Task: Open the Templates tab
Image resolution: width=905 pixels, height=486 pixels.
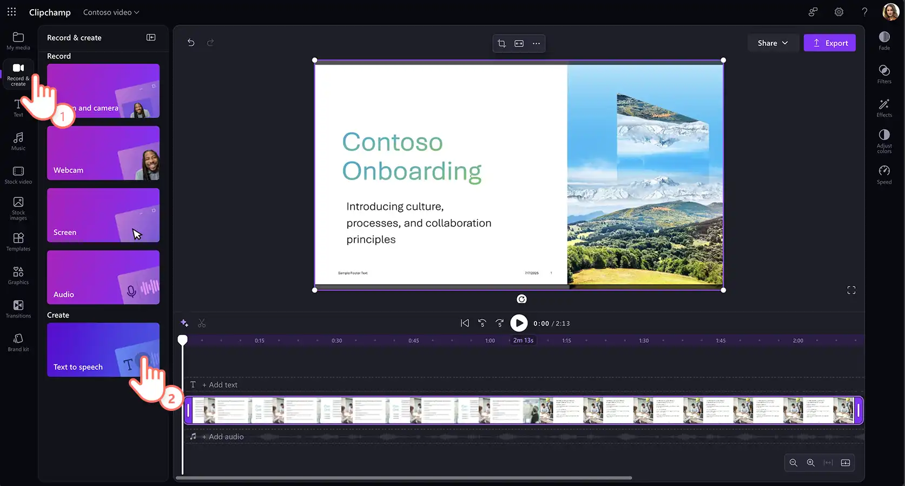Action: [18, 242]
